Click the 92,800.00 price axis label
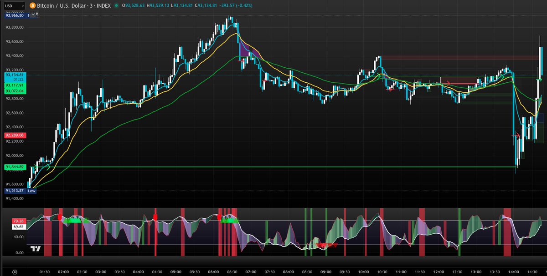Image resolution: width=547 pixels, height=276 pixels. 14,99
